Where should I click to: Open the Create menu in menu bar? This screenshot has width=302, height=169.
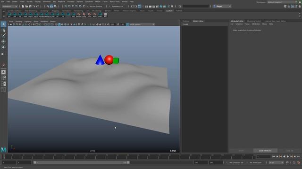15,1
